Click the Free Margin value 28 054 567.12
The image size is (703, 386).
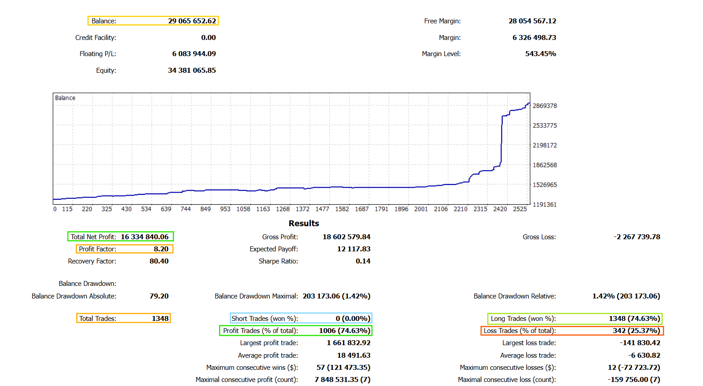(x=532, y=21)
